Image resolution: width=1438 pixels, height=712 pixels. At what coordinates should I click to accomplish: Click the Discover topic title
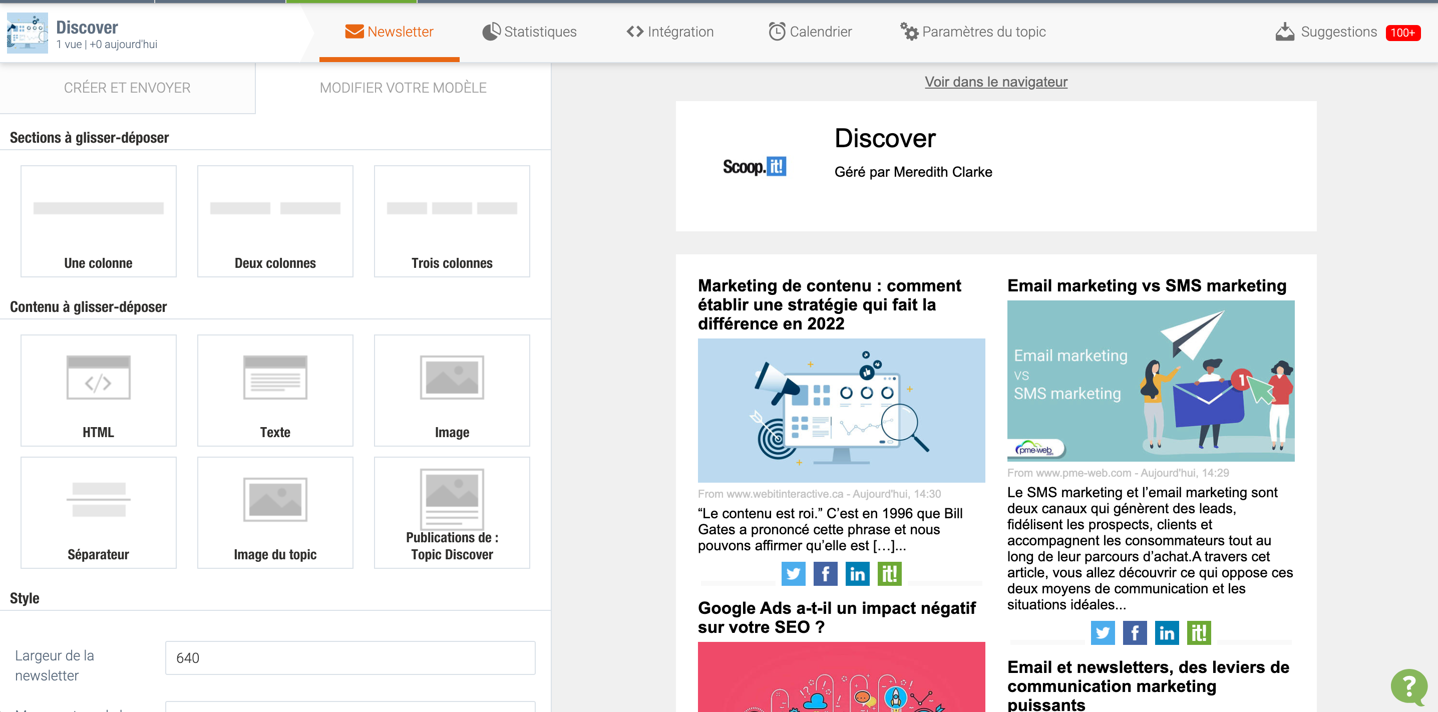87,27
